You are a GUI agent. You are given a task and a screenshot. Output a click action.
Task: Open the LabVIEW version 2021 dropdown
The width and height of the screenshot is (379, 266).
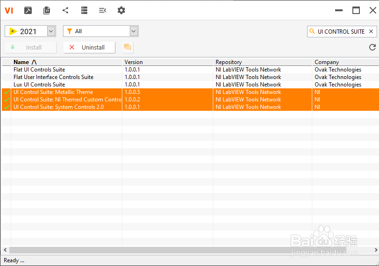point(51,31)
